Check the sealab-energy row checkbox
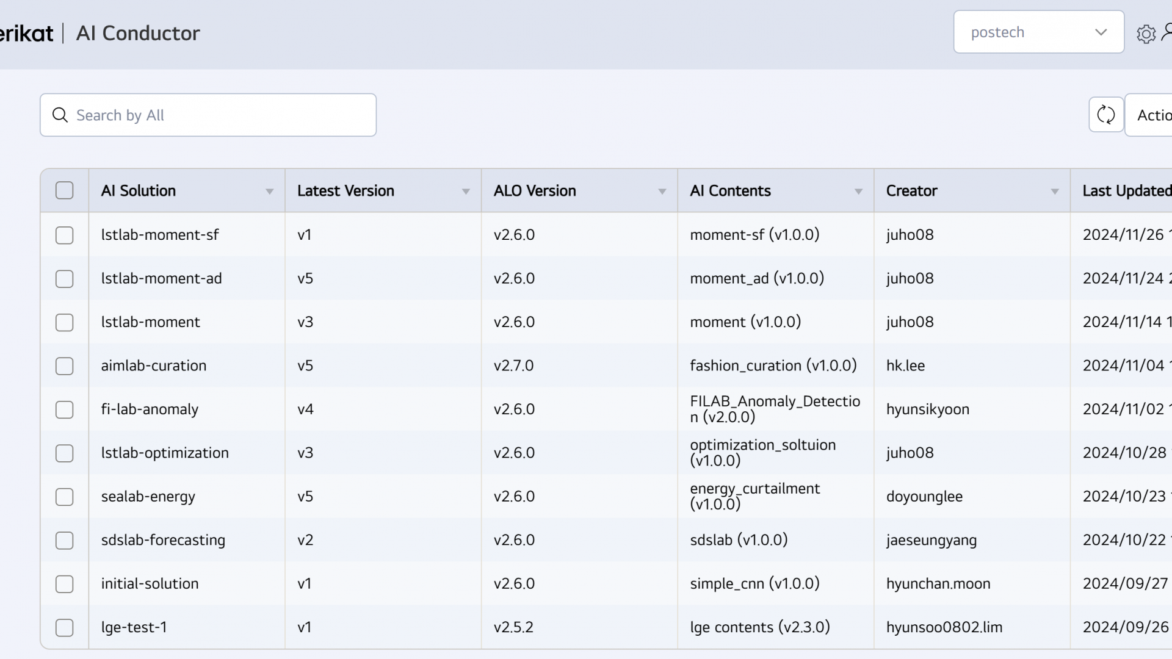 coord(64,497)
